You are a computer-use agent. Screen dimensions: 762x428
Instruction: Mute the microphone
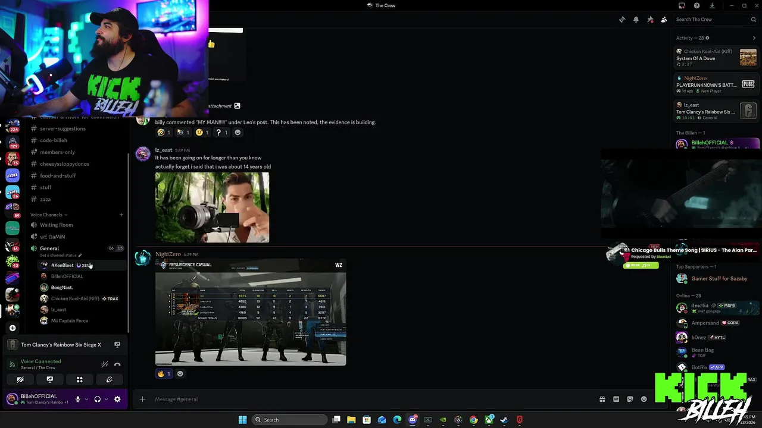pyautogui.click(x=77, y=399)
